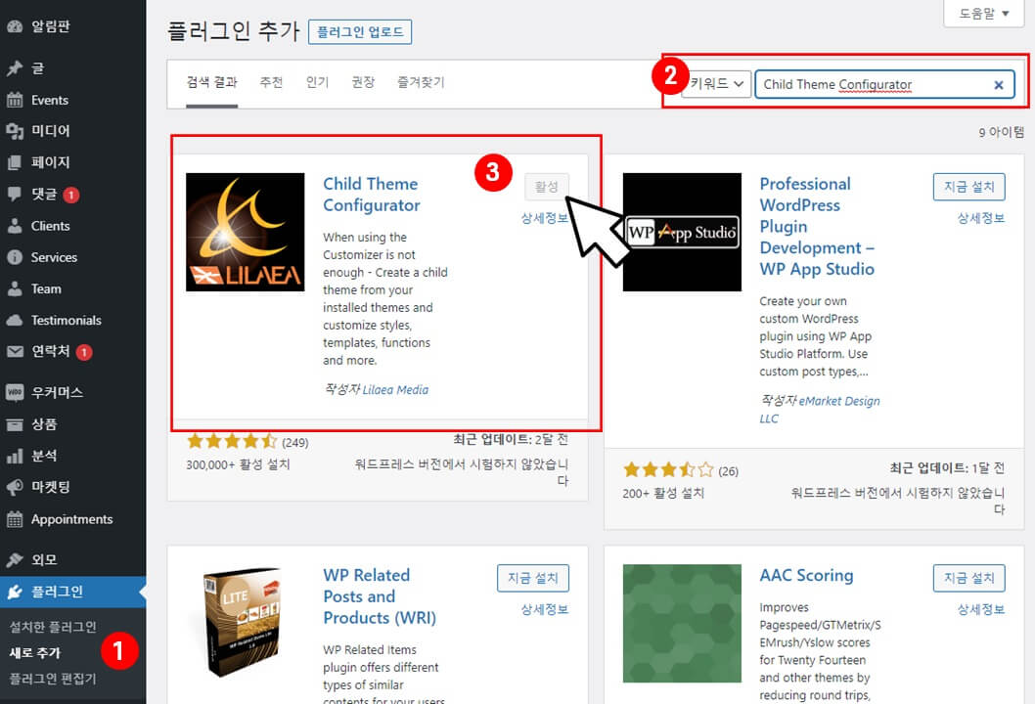Select the 새로 추가 submenu item
Viewport: 1035px width, 704px height.
pyautogui.click(x=35, y=652)
